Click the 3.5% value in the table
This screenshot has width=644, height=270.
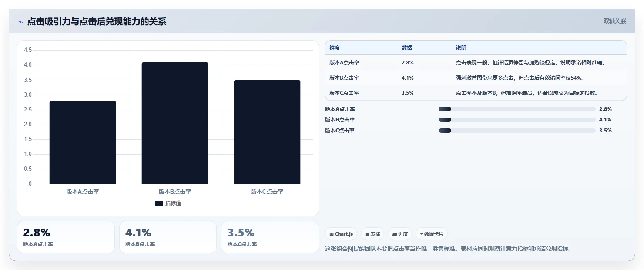408,93
